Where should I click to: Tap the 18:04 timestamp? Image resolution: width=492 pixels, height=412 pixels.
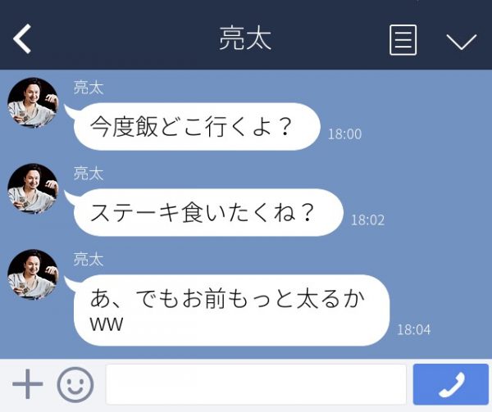click(414, 329)
